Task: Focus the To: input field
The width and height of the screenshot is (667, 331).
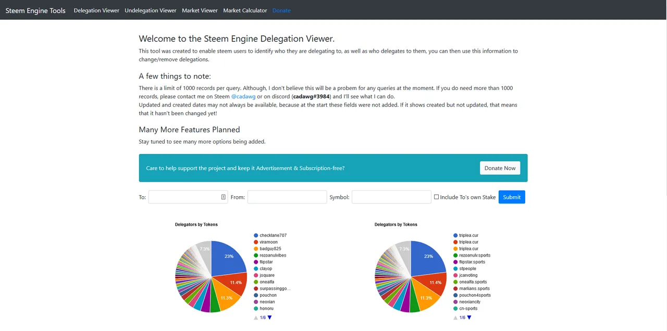Action: point(188,197)
